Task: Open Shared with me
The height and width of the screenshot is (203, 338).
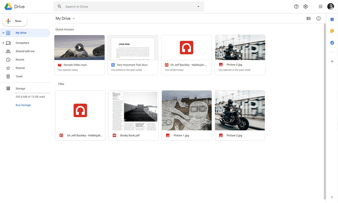Action: [25, 51]
